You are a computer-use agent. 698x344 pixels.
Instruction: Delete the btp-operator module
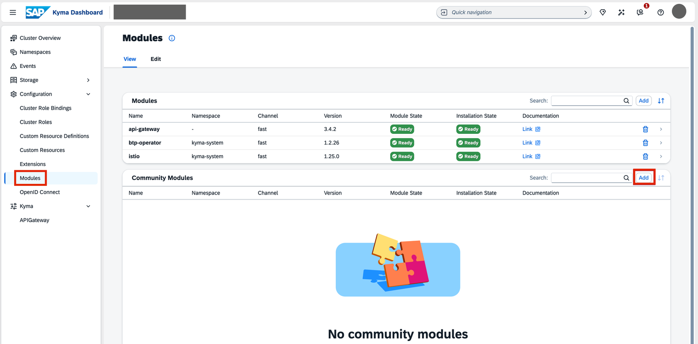645,143
